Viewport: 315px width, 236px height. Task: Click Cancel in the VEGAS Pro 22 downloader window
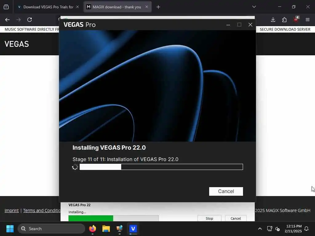click(x=236, y=218)
